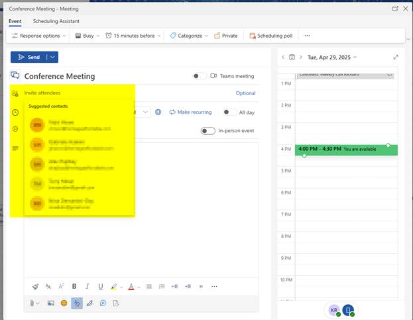Screen dimensions: 413x320
Task: Toggle italic formatting
Action: (x=88, y=286)
